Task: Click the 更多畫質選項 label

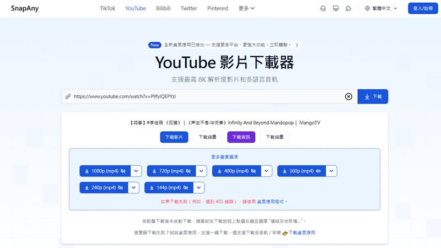Action: click(x=224, y=157)
